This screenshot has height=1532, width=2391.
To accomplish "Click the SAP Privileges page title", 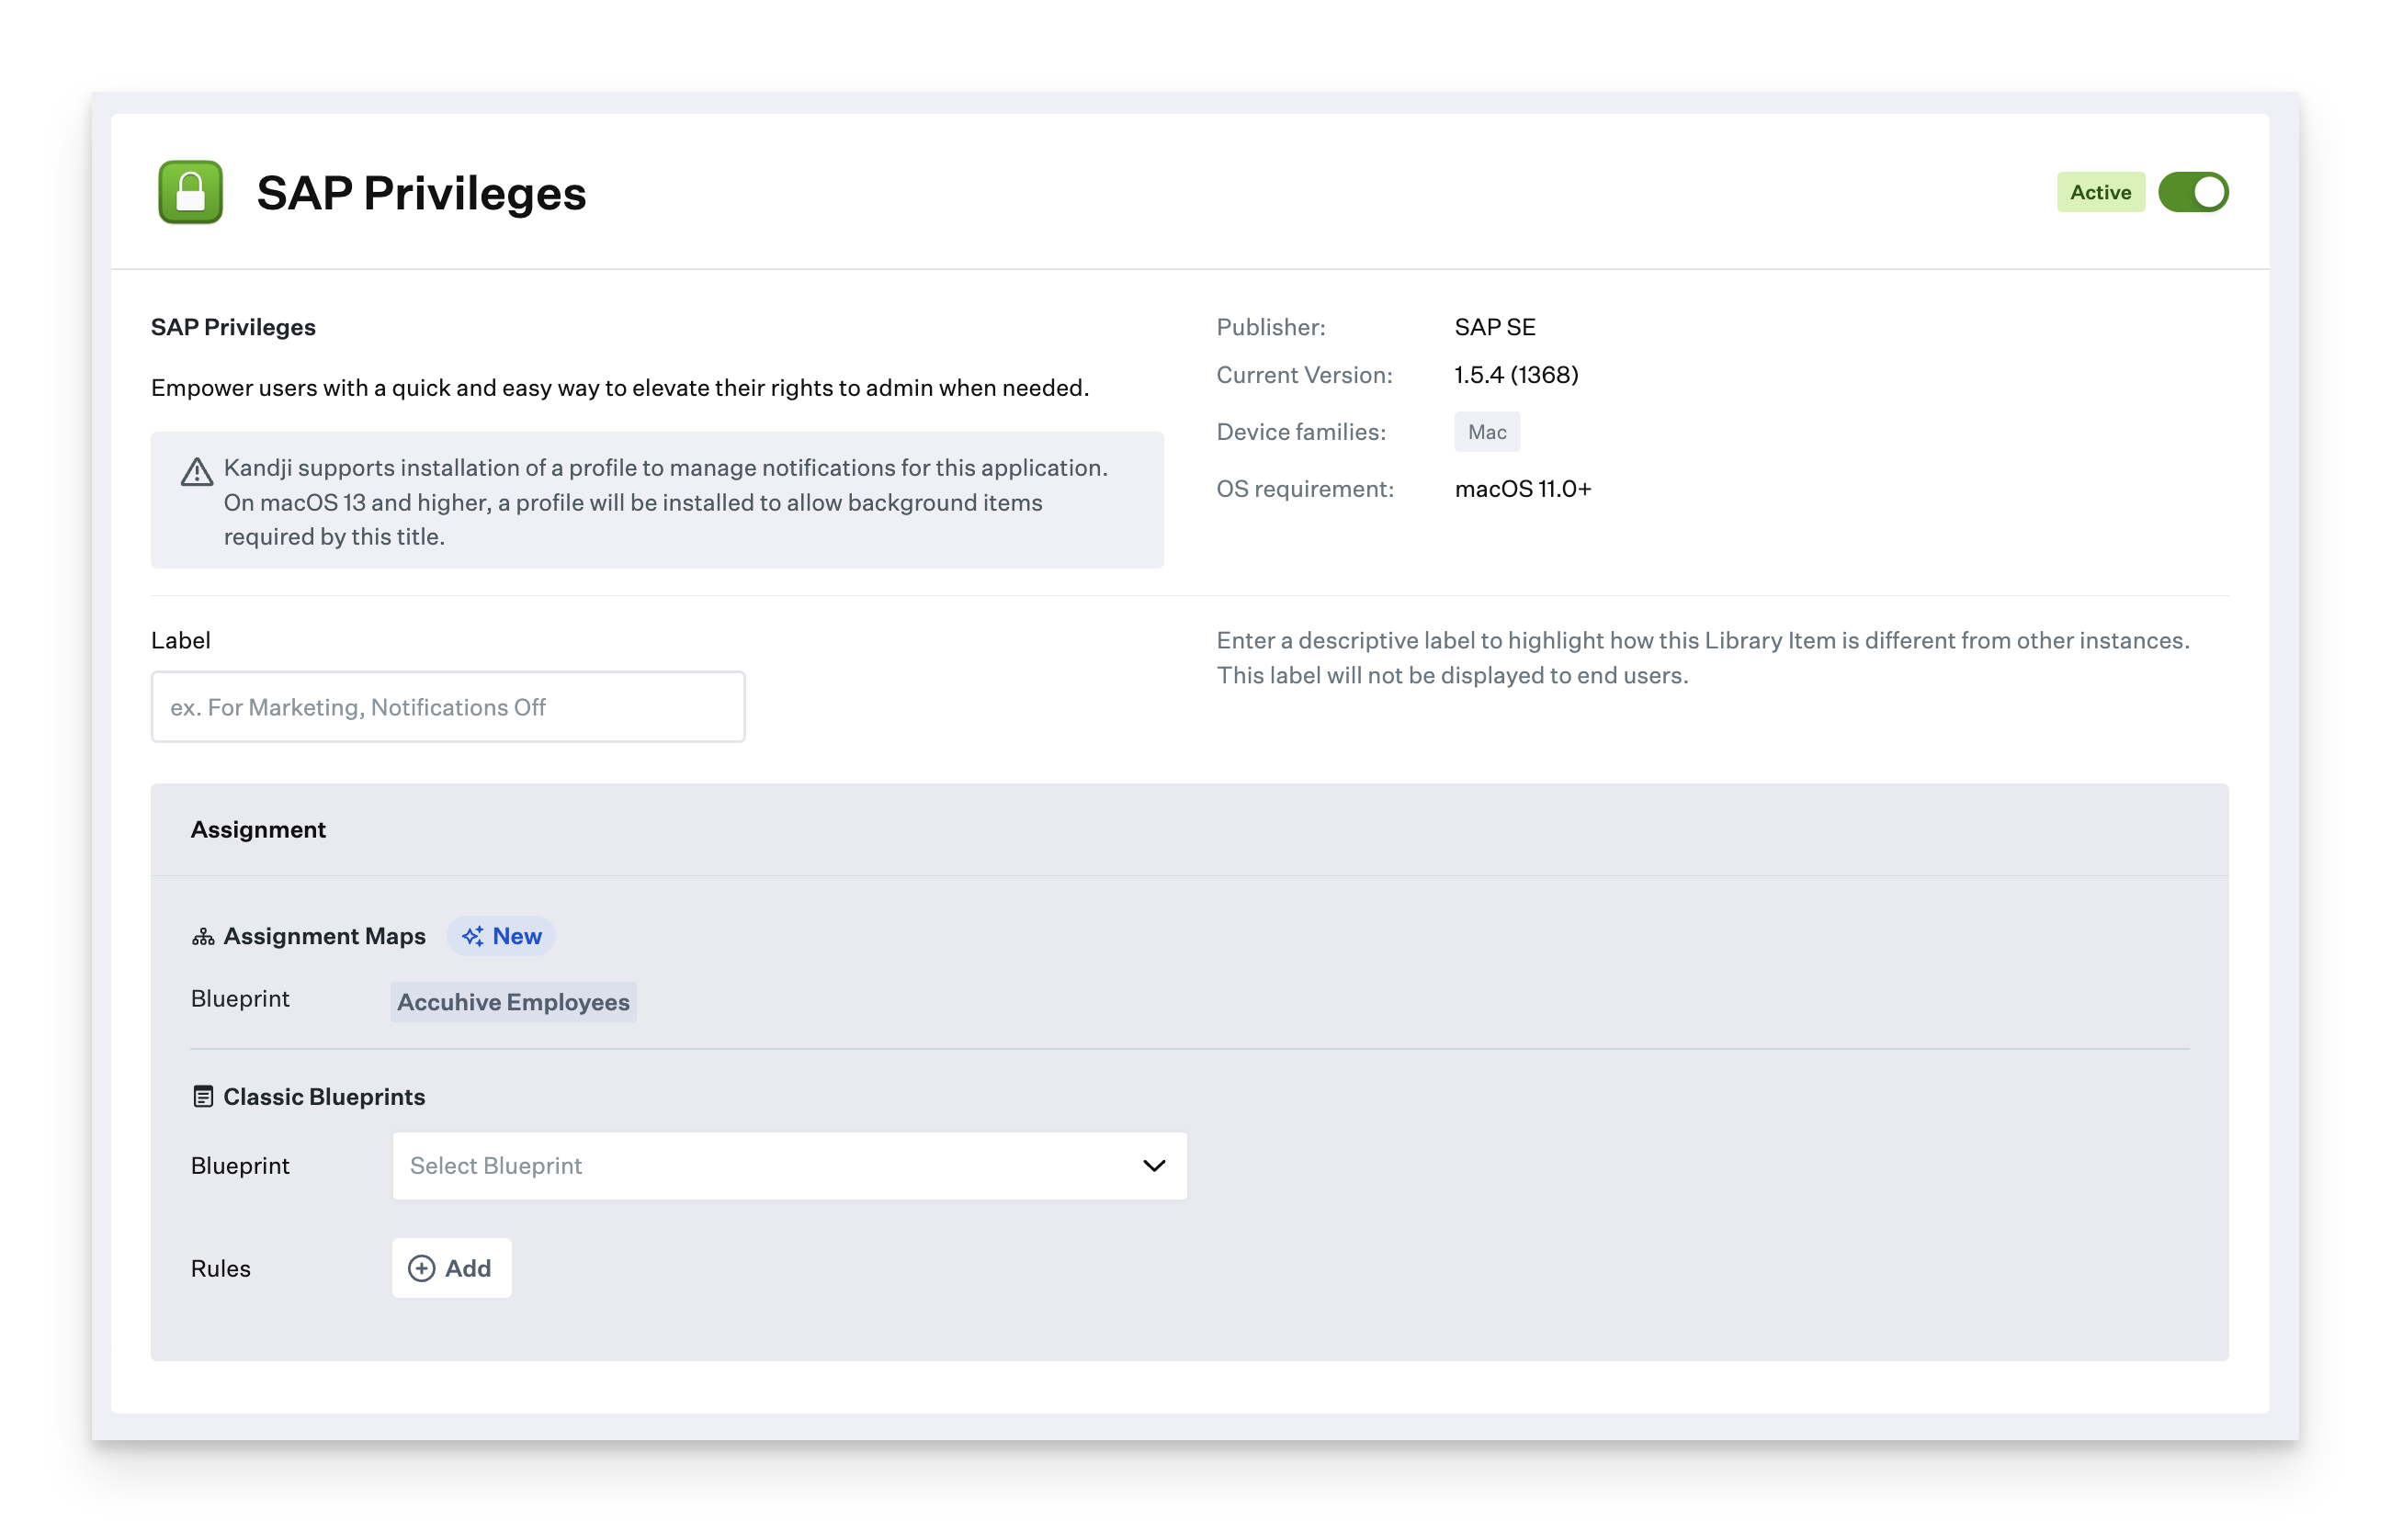I will 421,193.
